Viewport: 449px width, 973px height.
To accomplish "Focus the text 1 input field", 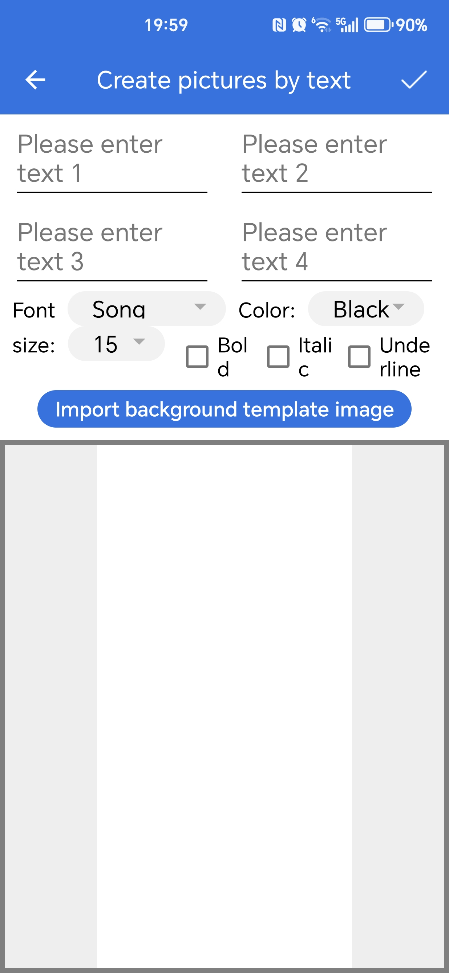I will [x=112, y=160].
